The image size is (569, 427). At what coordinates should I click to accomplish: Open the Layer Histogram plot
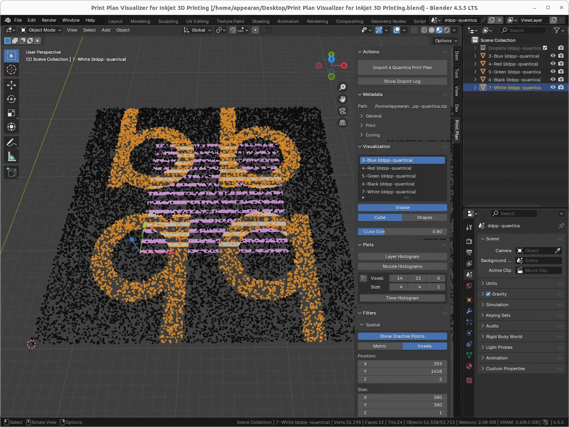pos(402,257)
